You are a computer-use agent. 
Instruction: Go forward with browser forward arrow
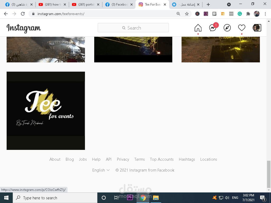pyautogui.click(x=14, y=14)
